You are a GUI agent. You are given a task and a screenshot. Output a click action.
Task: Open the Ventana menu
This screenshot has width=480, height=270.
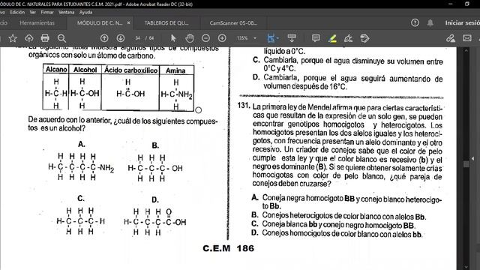pos(67,12)
